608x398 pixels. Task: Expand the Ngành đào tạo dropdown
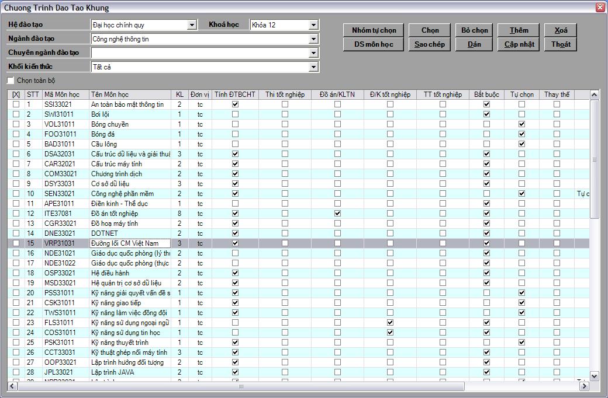click(314, 39)
